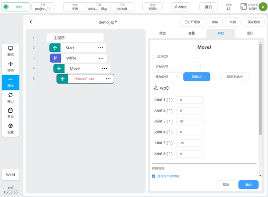Click the back arrow beside demo.jspf
The height and width of the screenshot is (197, 268).
pyautogui.click(x=31, y=22)
